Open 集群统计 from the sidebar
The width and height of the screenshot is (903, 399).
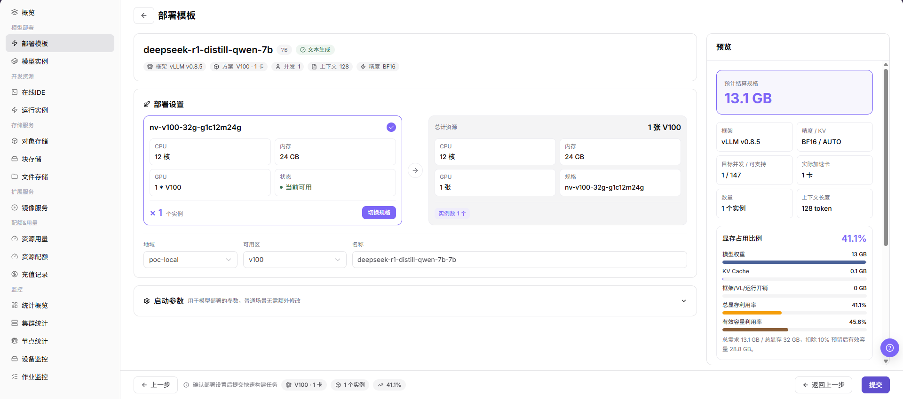pos(60,323)
